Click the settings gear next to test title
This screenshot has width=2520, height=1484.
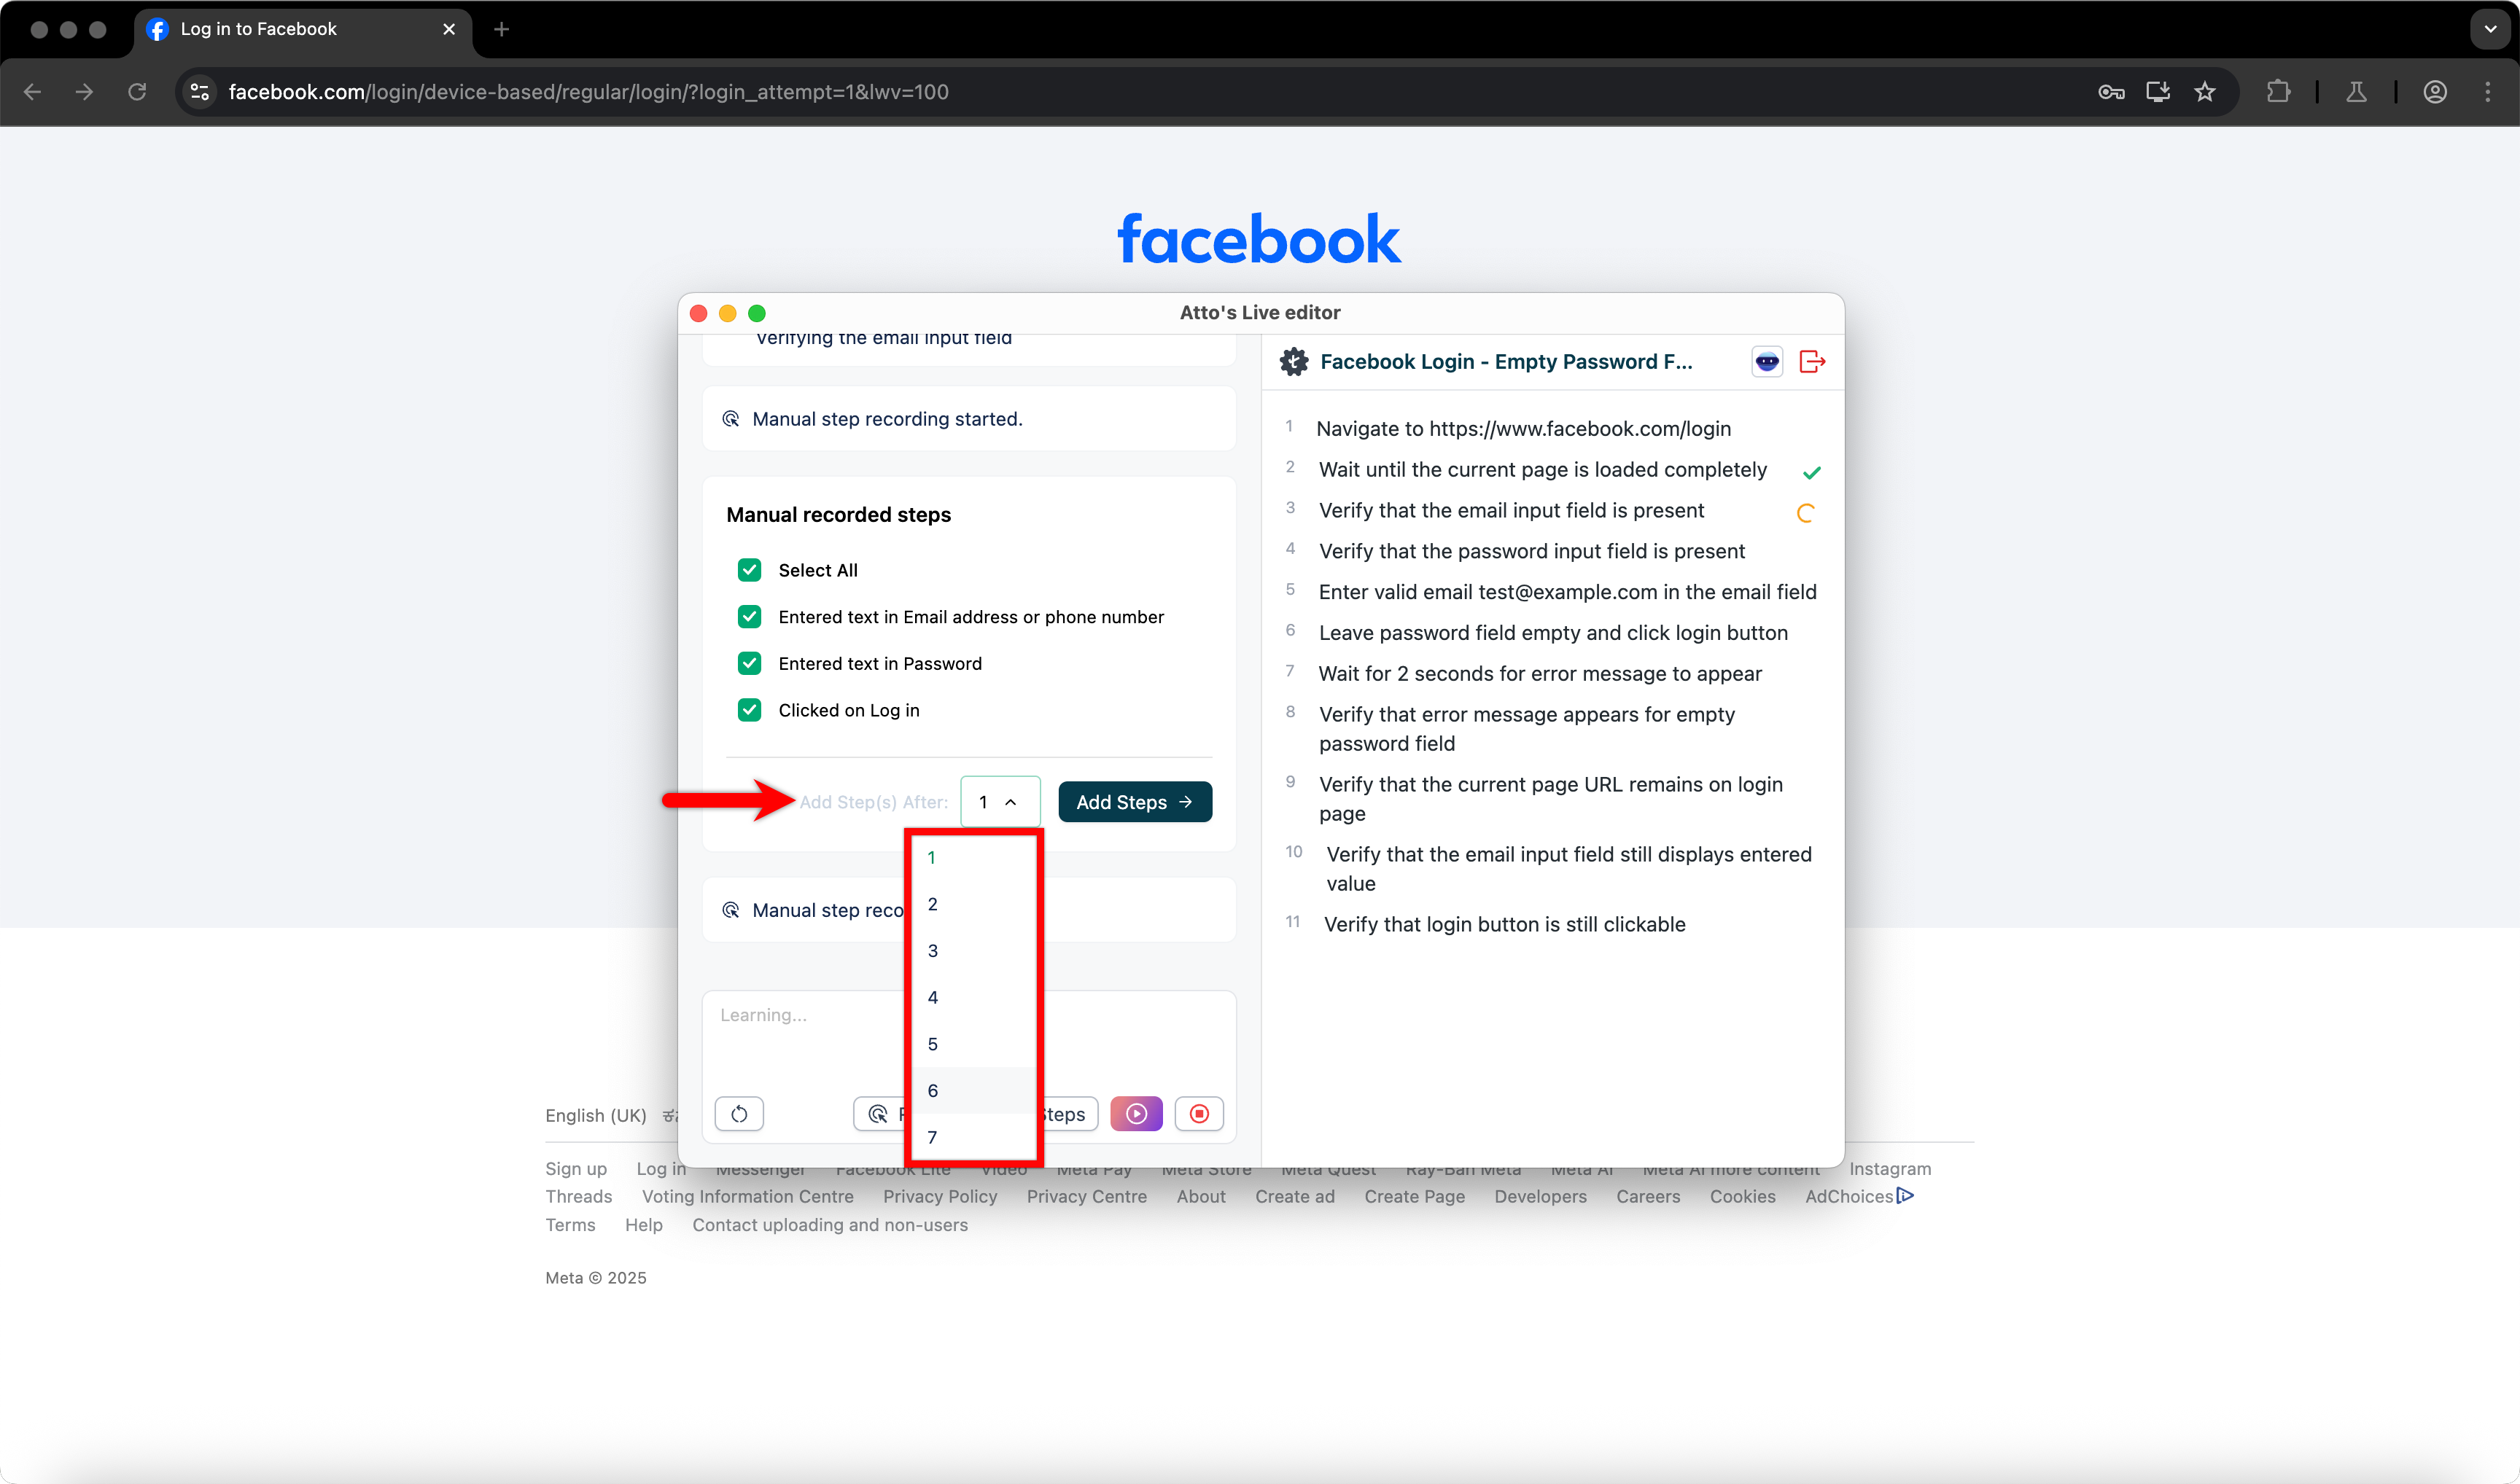1294,362
